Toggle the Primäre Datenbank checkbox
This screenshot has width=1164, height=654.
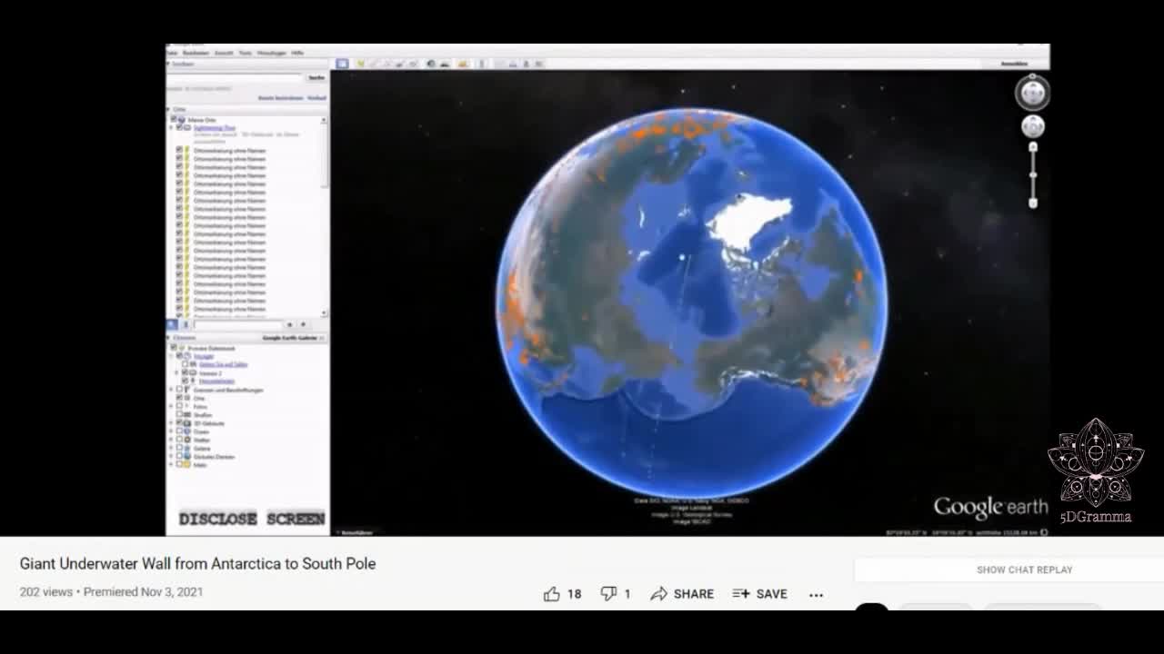[x=174, y=348]
